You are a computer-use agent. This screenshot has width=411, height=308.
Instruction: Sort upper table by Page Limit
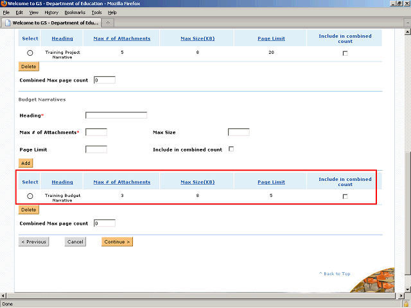pos(271,38)
